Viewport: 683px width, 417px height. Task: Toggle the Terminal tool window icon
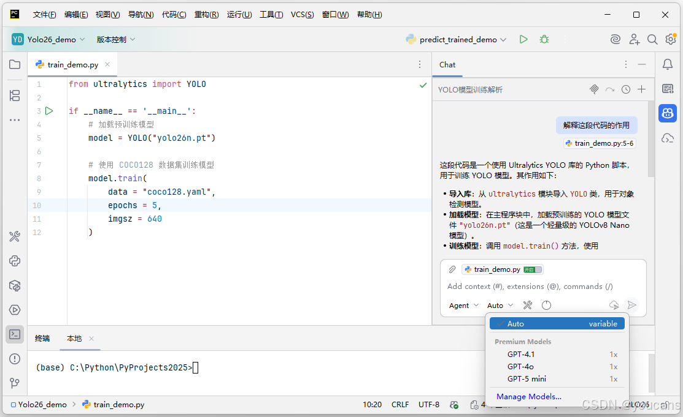click(x=15, y=334)
